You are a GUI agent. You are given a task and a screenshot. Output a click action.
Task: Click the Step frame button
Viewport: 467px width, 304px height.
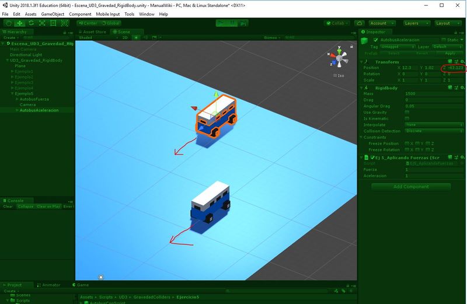(x=243, y=23)
